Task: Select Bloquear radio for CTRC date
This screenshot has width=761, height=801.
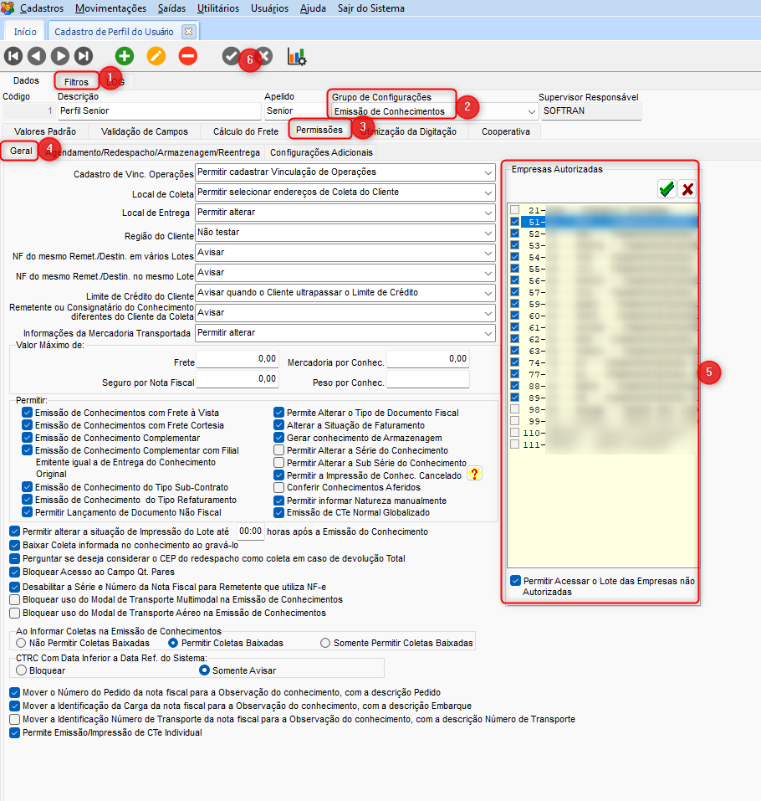Action: coord(22,670)
